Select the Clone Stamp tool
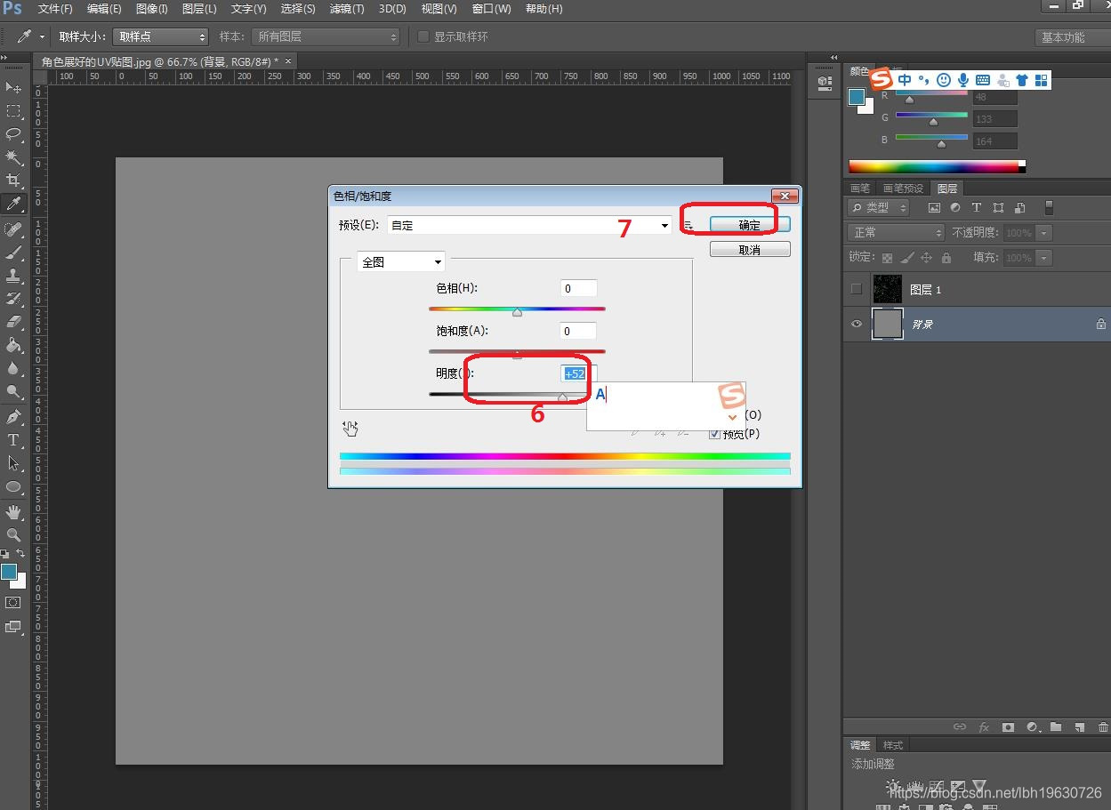 click(x=13, y=276)
